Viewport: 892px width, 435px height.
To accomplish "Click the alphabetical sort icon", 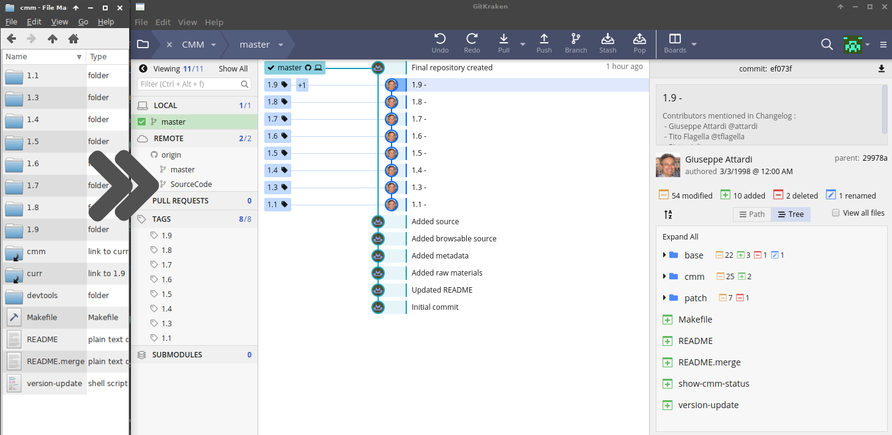I will click(x=668, y=214).
